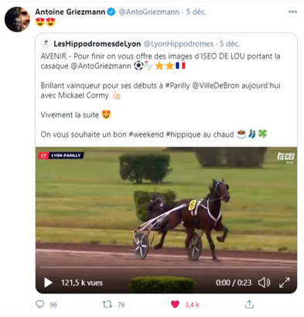
Task: Expand the three-dot more options menu
Action: (x=292, y=12)
